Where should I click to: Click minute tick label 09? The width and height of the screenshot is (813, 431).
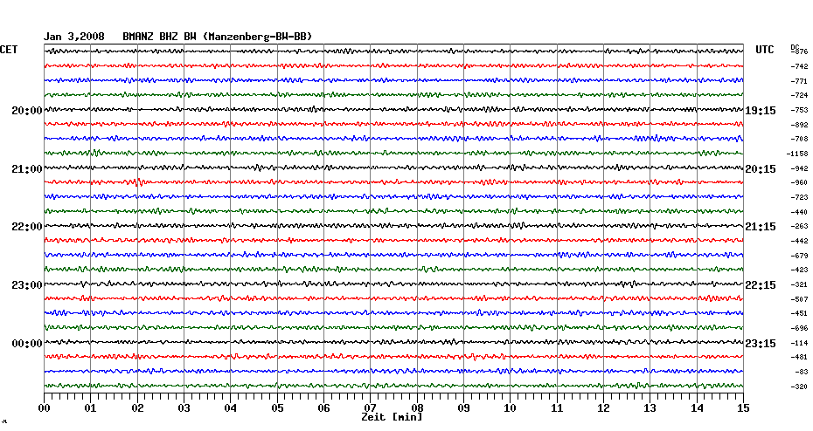click(x=463, y=408)
